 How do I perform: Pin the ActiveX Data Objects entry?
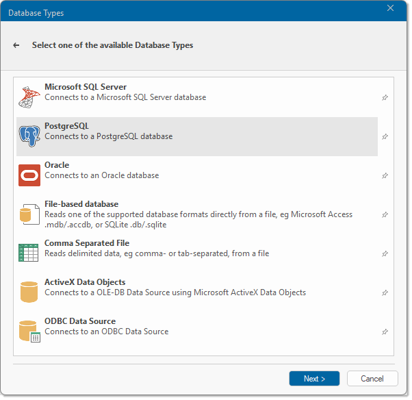(385, 292)
